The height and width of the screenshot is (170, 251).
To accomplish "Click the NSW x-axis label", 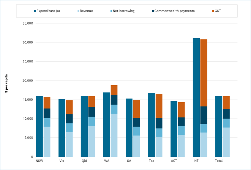I will pyautogui.click(x=39, y=161).
